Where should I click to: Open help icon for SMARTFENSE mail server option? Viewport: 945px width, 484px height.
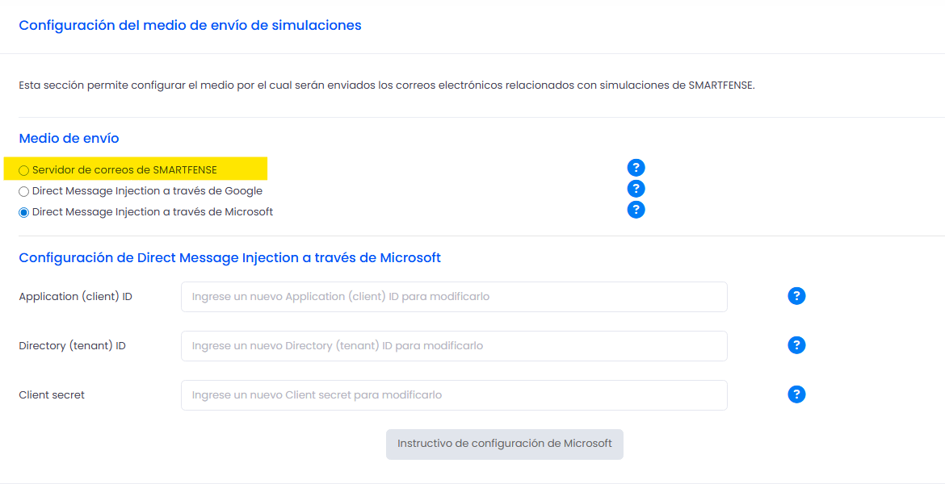[x=636, y=167]
